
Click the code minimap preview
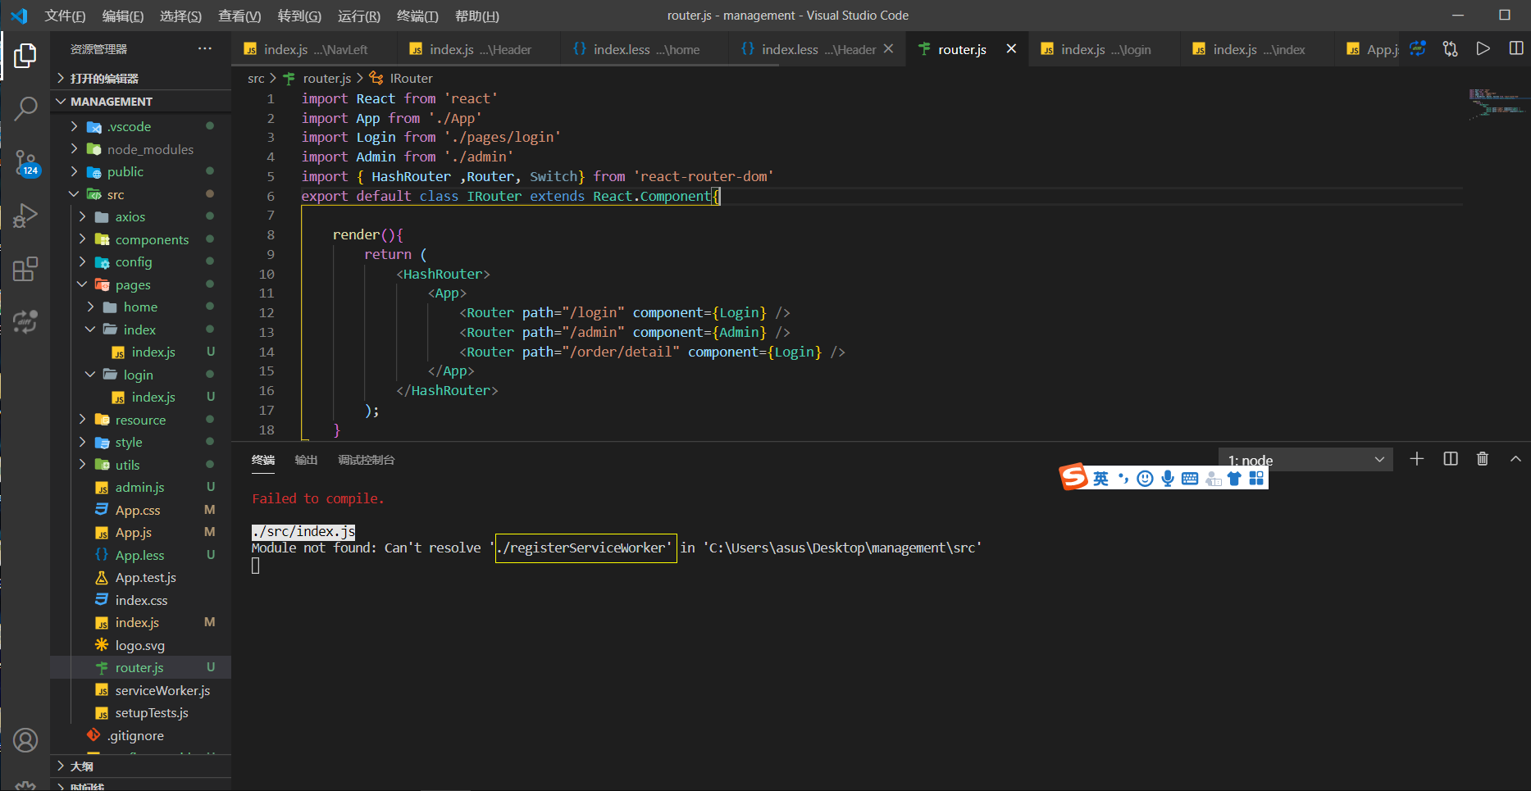pos(1497,103)
